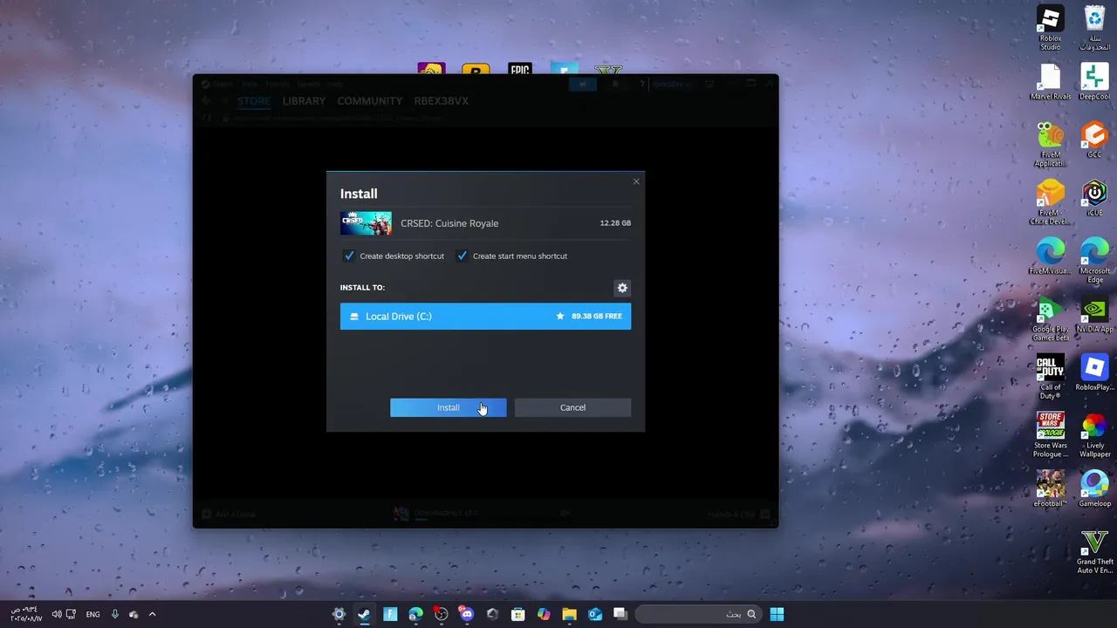The height and width of the screenshot is (628, 1117).
Task: Select Store Wars Prologue desktop icon
Action: [x=1051, y=434]
